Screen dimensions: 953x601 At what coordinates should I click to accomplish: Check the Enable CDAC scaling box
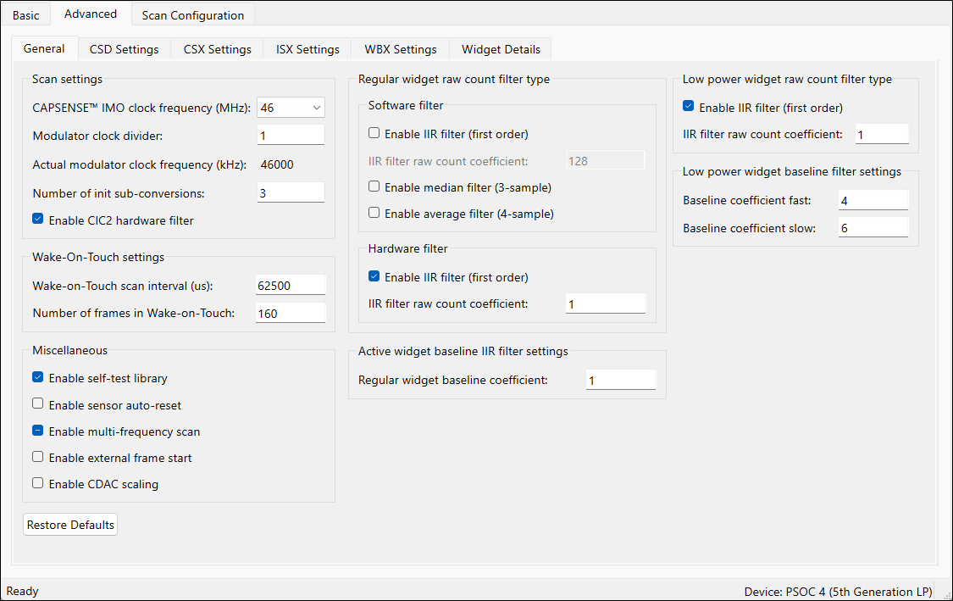click(38, 483)
